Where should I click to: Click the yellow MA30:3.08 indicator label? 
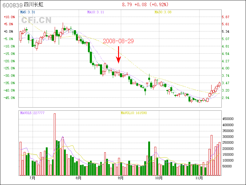pyautogui.click(x=163, y=12)
